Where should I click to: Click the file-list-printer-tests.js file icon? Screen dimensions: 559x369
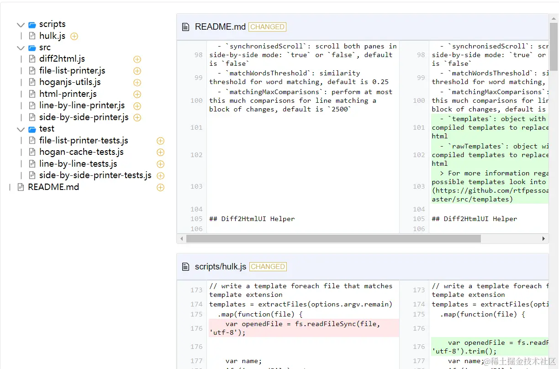[32, 141]
